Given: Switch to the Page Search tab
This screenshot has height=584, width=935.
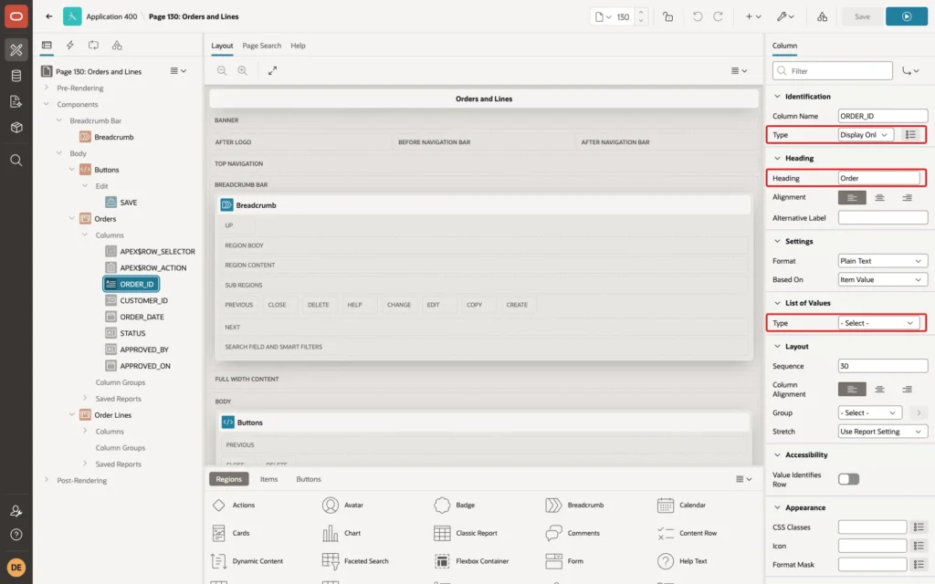Looking at the screenshot, I should (261, 46).
